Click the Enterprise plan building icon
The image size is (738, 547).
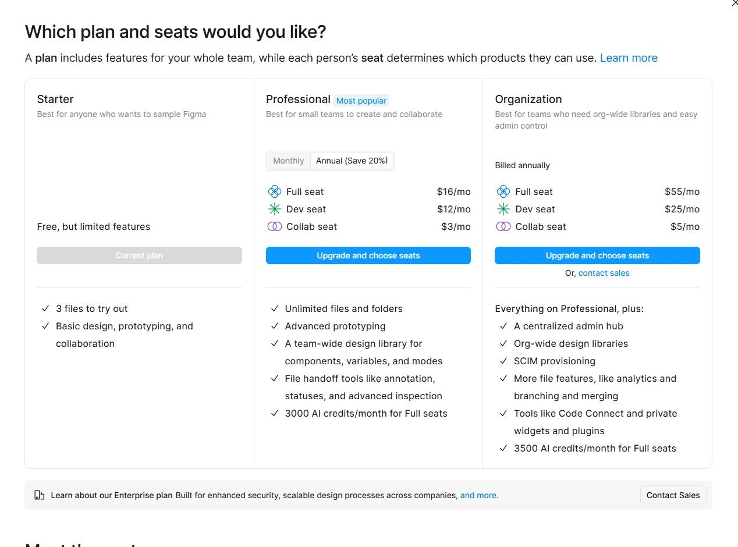40,495
